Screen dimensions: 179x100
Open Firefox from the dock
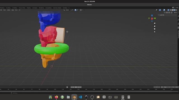56,97
